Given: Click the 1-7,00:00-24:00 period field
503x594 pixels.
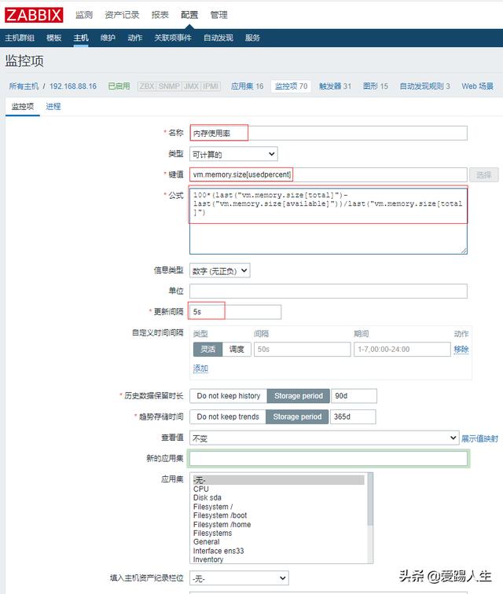Looking at the screenshot, I should (x=402, y=350).
